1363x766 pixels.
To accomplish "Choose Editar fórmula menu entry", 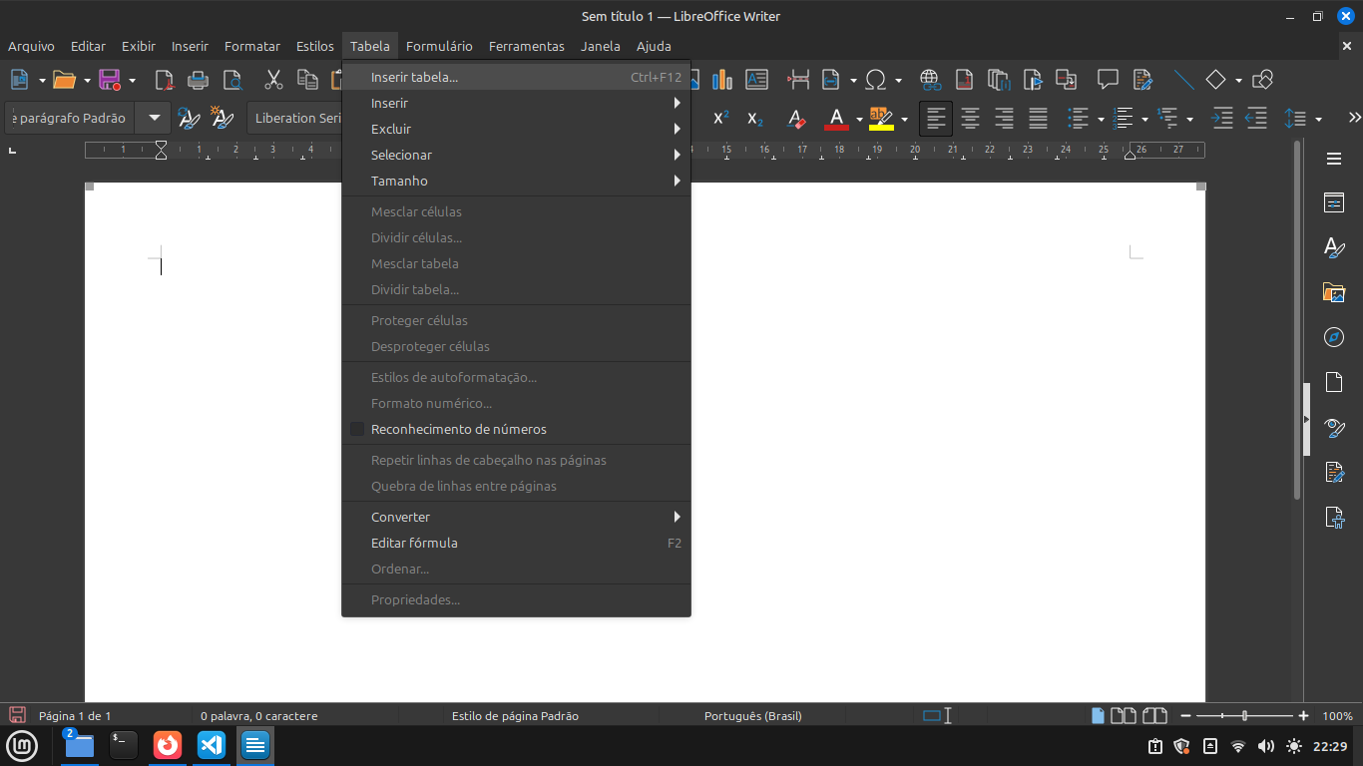I will 516,543.
